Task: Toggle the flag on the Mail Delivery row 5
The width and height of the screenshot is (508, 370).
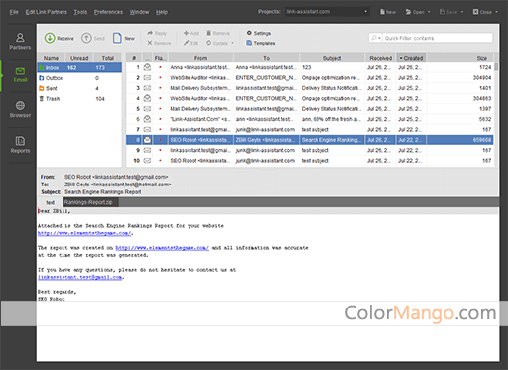Action: pyautogui.click(x=160, y=109)
